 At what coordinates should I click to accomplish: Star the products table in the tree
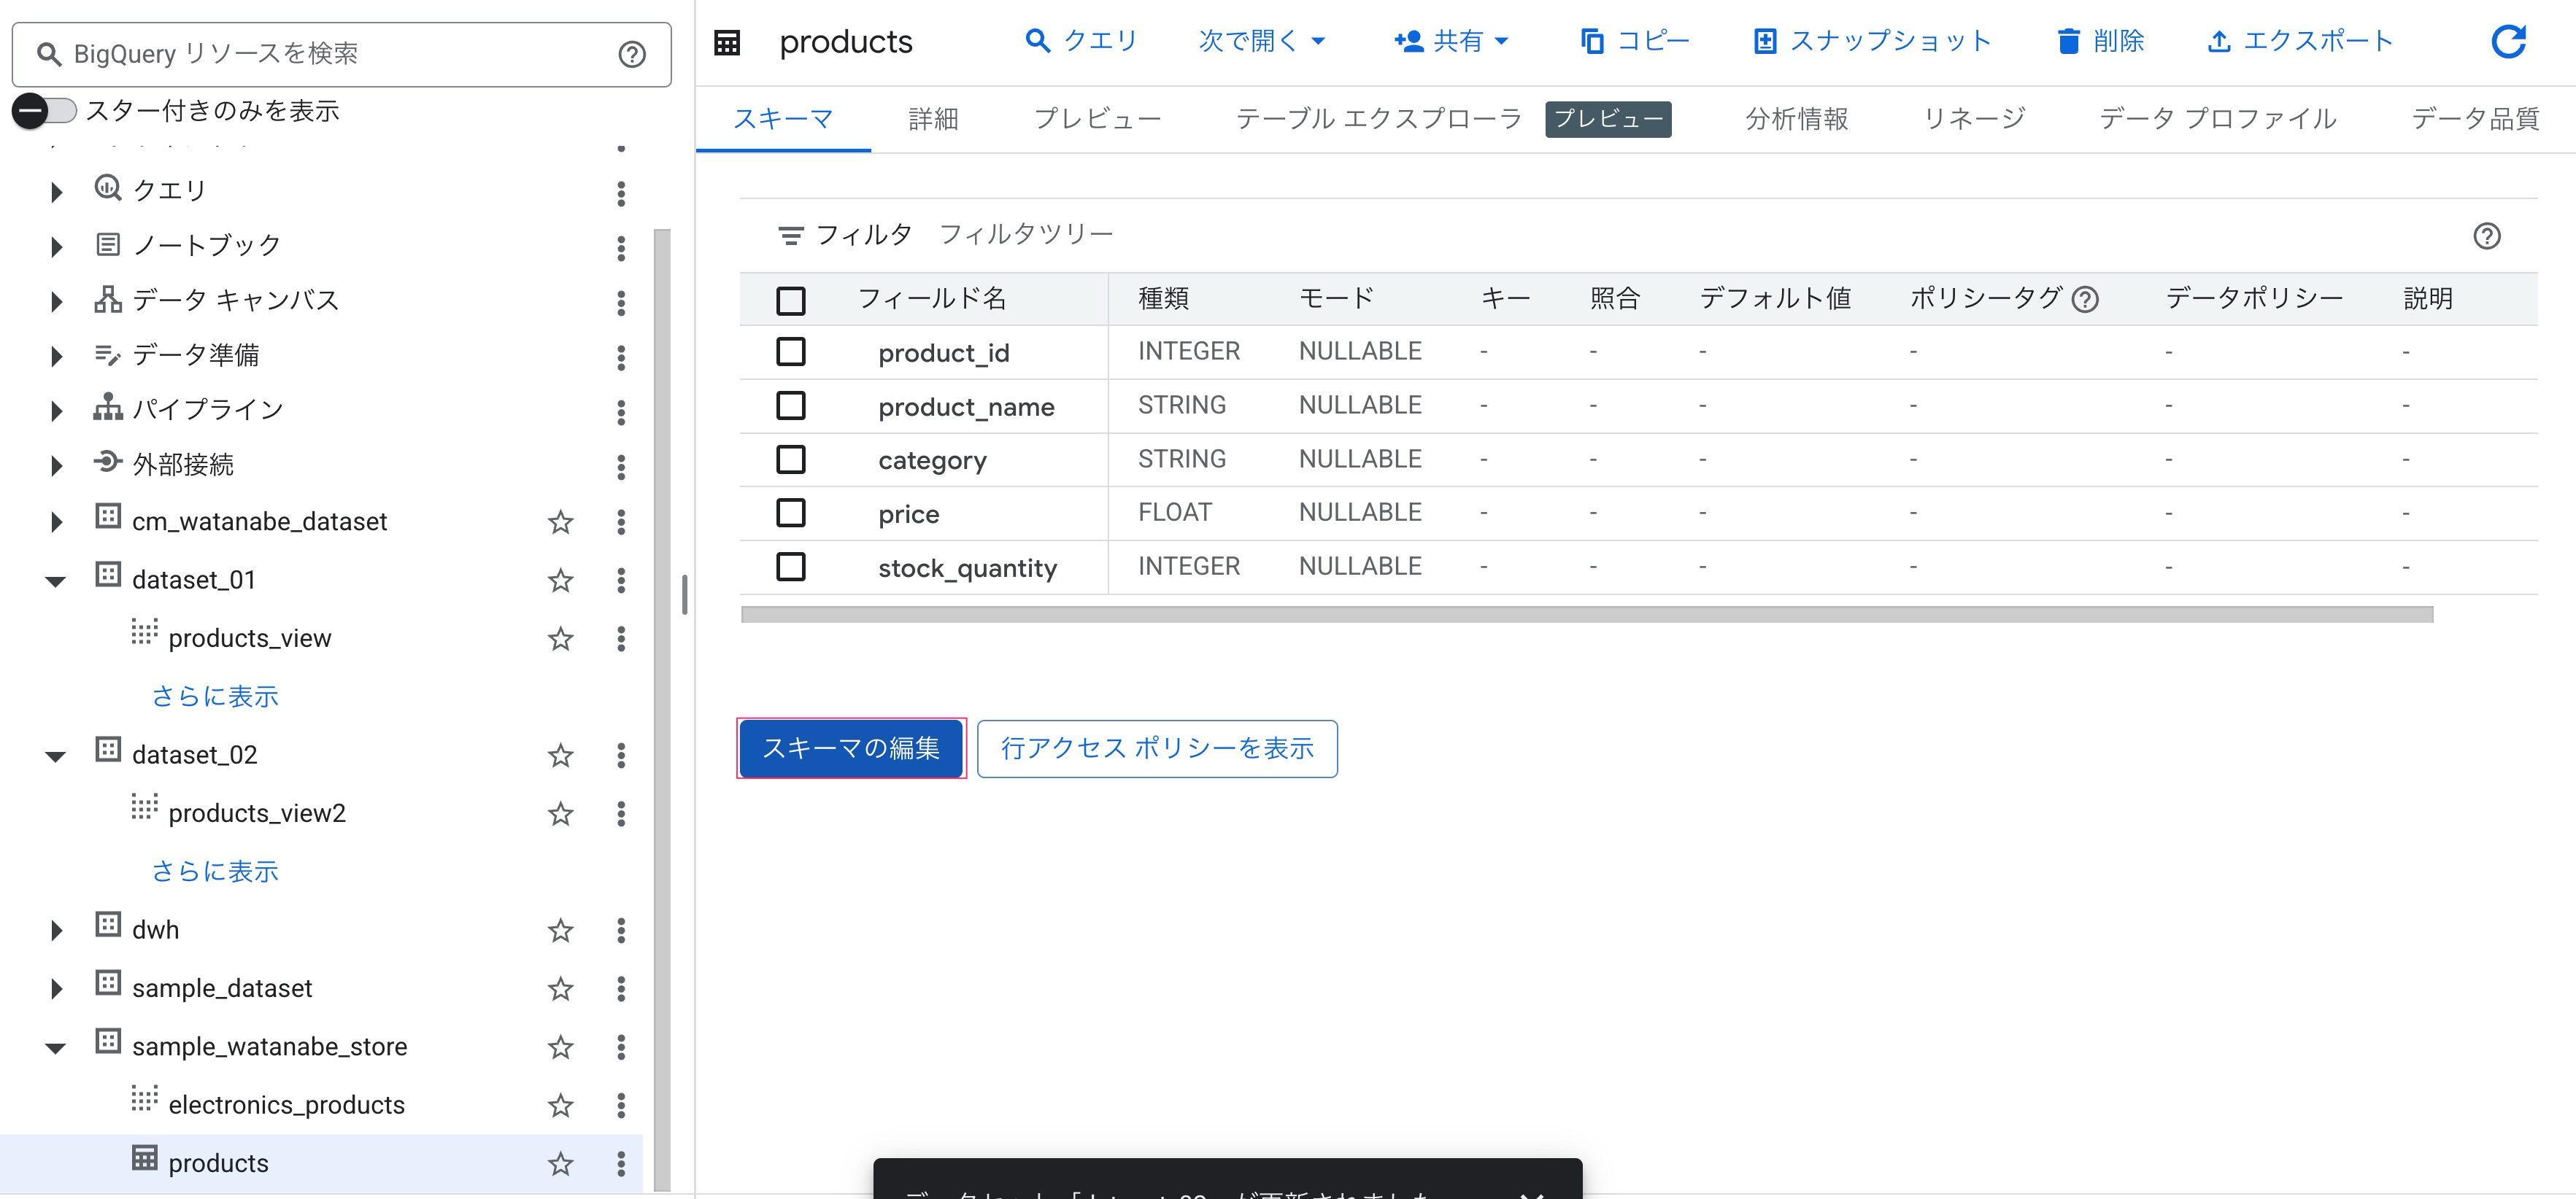point(560,1163)
